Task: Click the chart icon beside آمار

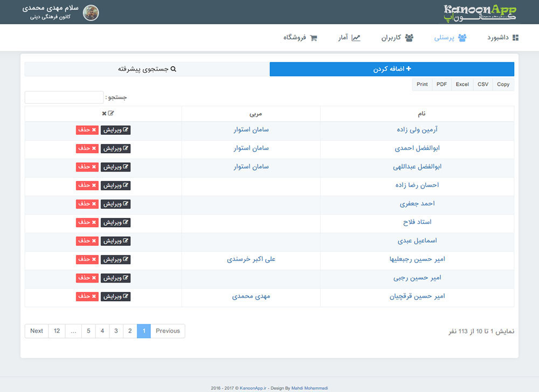Action: click(356, 37)
